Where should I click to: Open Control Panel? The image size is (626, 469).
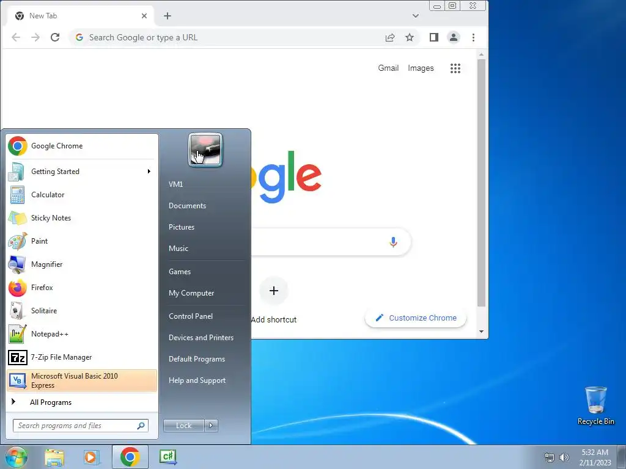click(x=191, y=316)
